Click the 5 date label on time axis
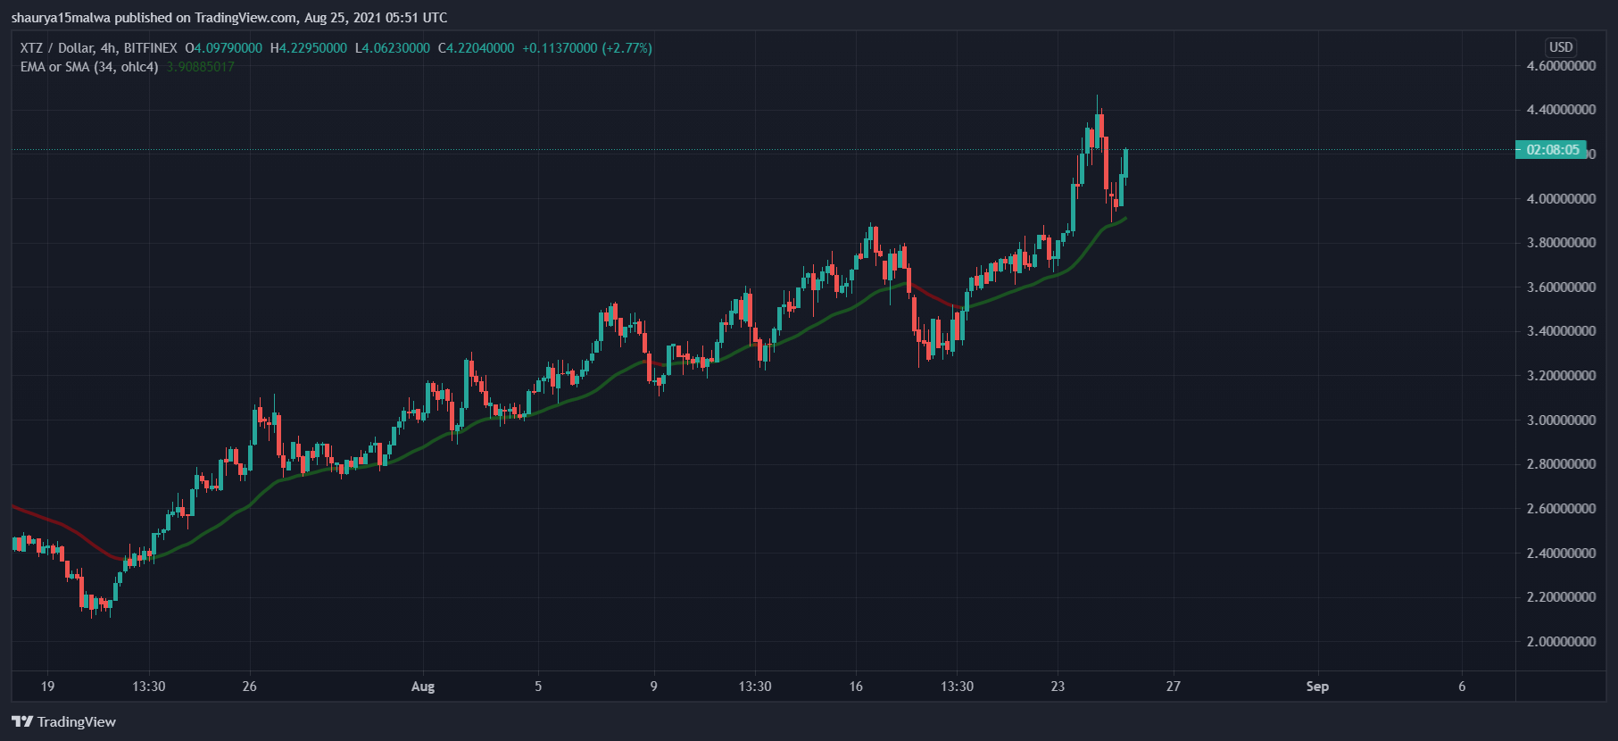Image resolution: width=1618 pixels, height=741 pixels. pyautogui.click(x=538, y=687)
